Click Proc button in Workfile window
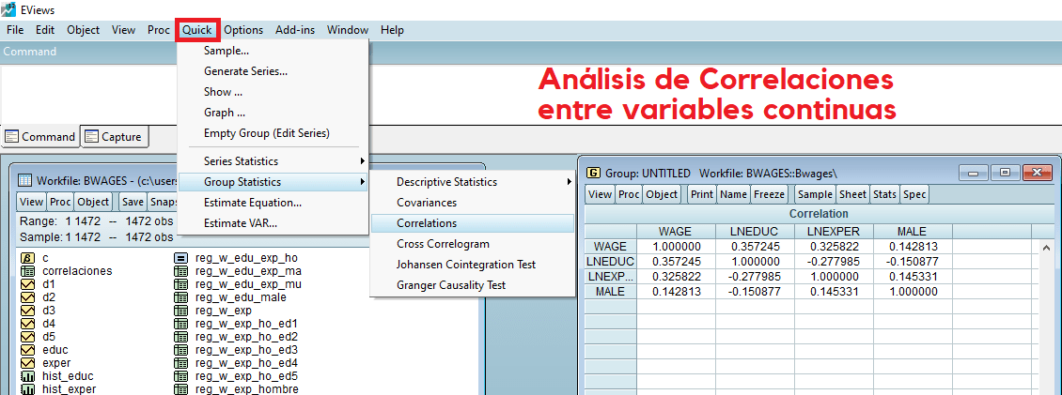Screen dimensions: 1062x395 pos(59,202)
